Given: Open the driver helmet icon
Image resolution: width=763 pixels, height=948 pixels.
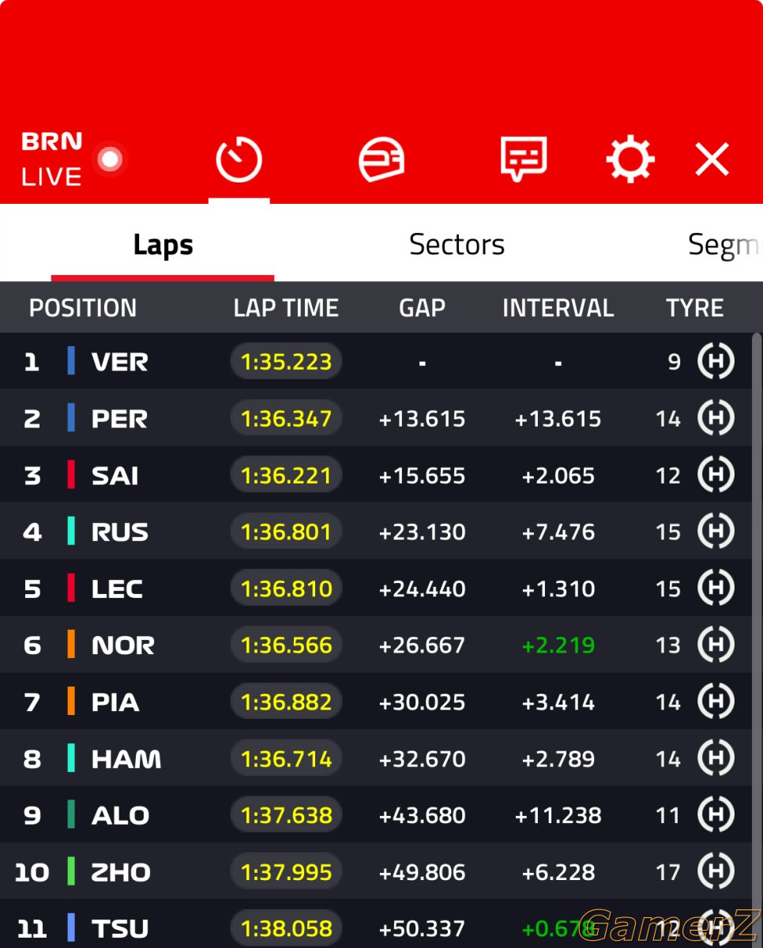Looking at the screenshot, I should click(381, 160).
